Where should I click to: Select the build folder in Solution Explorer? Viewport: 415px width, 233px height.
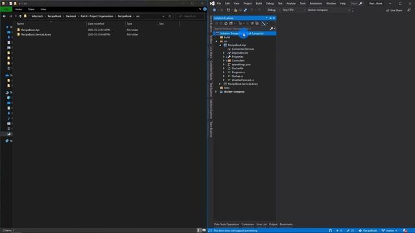227,38
